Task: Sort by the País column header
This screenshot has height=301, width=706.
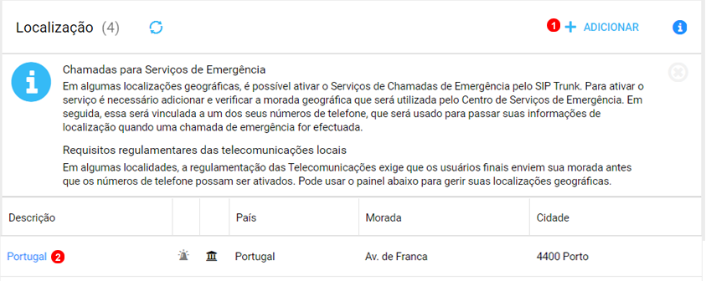Action: click(246, 218)
